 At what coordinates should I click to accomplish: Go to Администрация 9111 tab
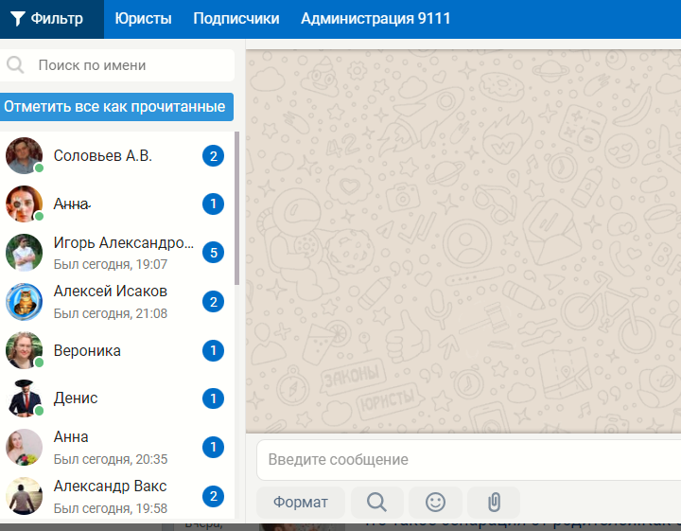coord(375,19)
